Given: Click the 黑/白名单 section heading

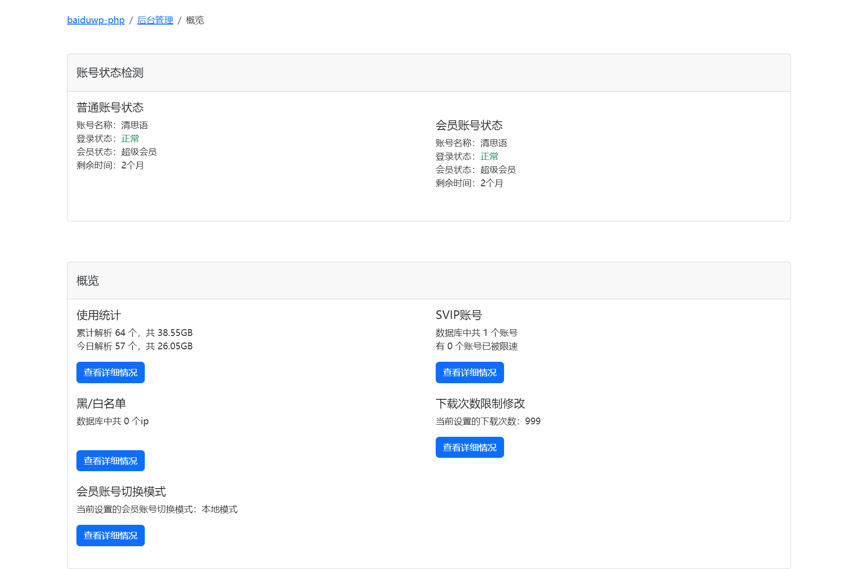Looking at the screenshot, I should coord(101,404).
